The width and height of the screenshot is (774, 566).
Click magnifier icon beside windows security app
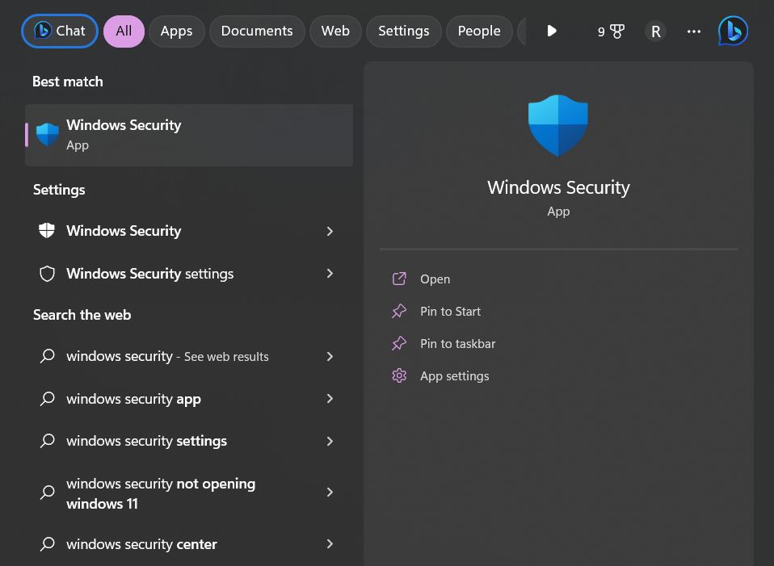pos(48,398)
